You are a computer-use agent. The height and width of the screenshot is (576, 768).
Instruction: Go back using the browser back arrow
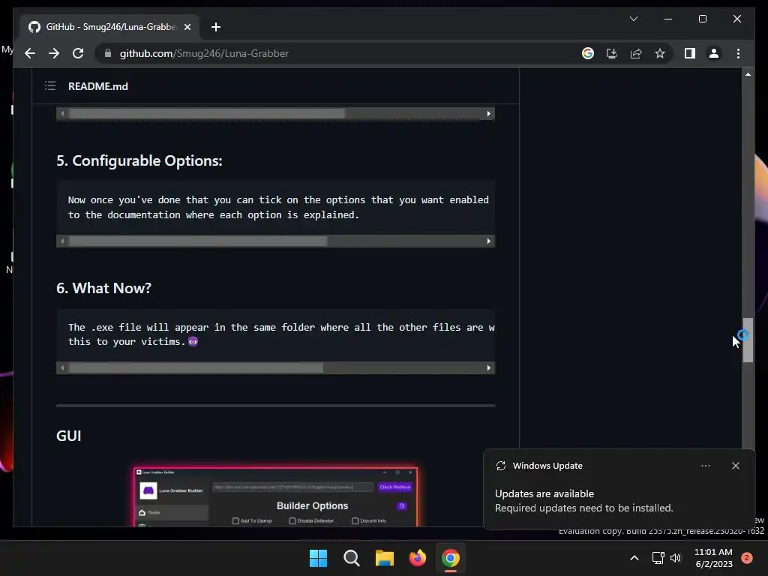coord(30,53)
